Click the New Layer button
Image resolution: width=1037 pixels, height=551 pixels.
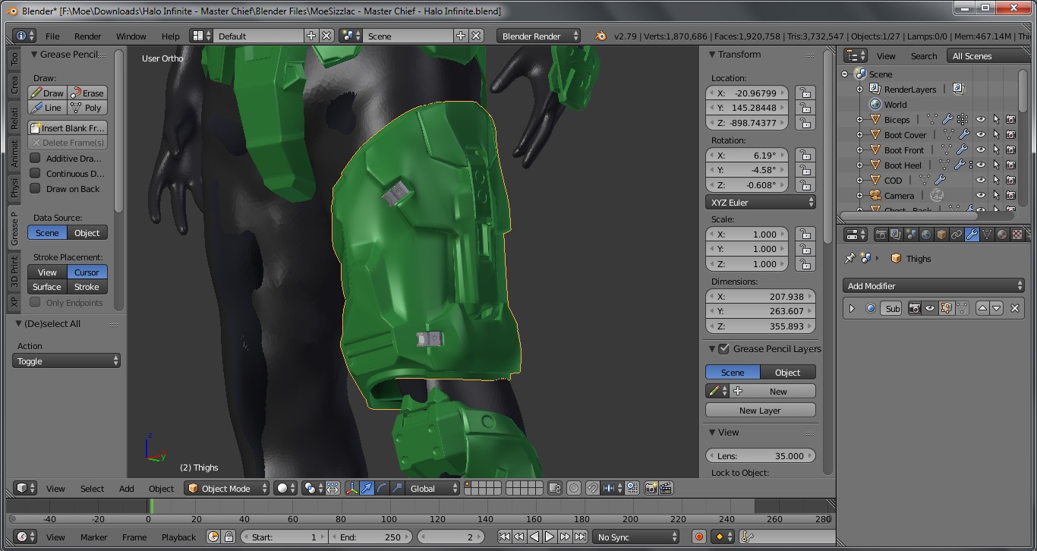[x=760, y=411]
